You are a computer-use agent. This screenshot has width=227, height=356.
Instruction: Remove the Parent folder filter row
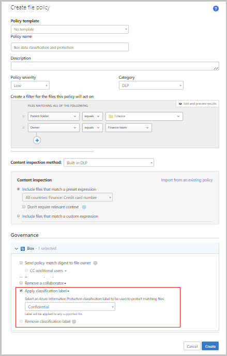pyautogui.click(x=23, y=116)
